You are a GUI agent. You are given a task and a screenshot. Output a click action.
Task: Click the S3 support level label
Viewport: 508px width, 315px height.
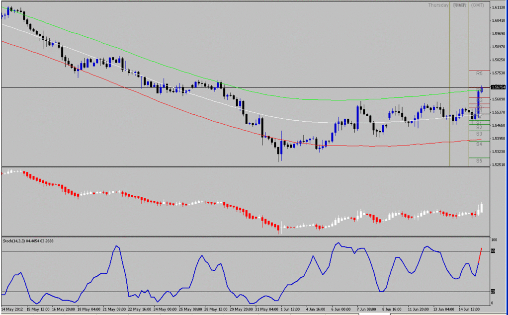pos(479,134)
